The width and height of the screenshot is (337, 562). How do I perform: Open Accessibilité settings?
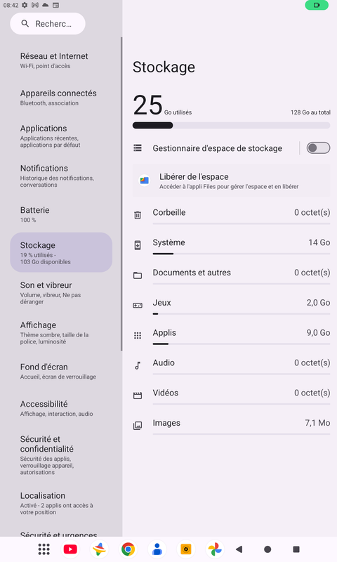(x=61, y=408)
